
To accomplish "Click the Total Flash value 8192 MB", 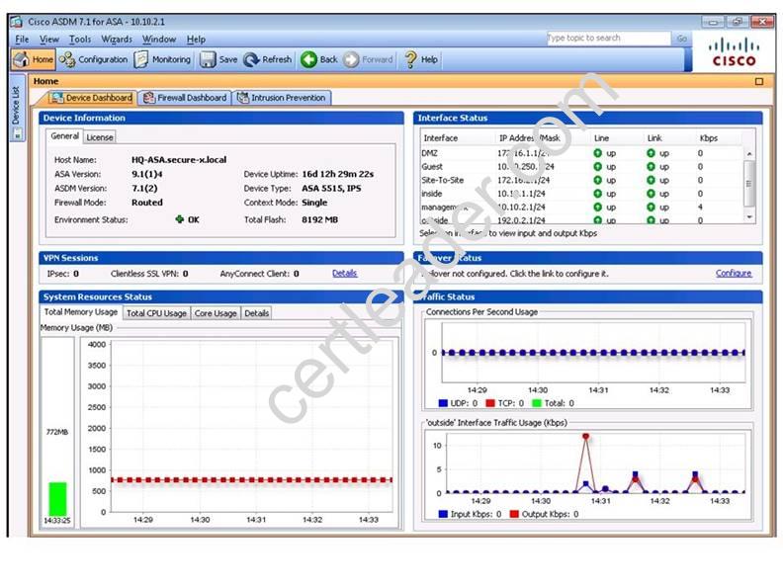I will 319,219.
